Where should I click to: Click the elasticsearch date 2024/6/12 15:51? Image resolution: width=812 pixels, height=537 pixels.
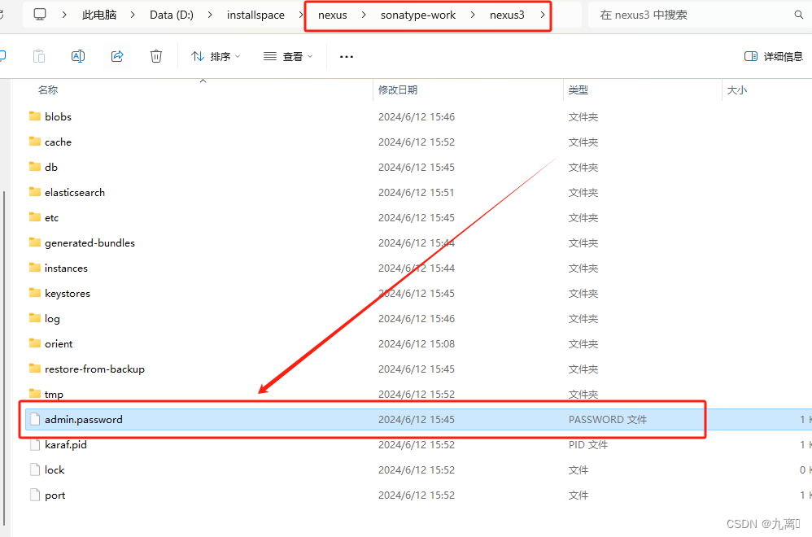[417, 193]
